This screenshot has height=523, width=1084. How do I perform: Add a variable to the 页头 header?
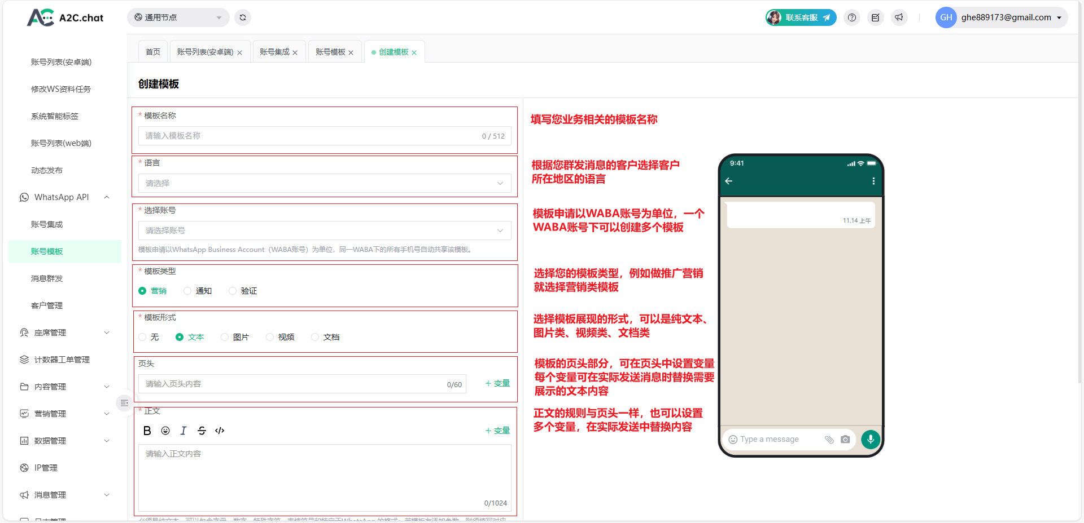(497, 383)
